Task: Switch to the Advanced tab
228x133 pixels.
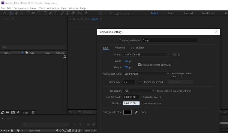Action: [x=120, y=48]
